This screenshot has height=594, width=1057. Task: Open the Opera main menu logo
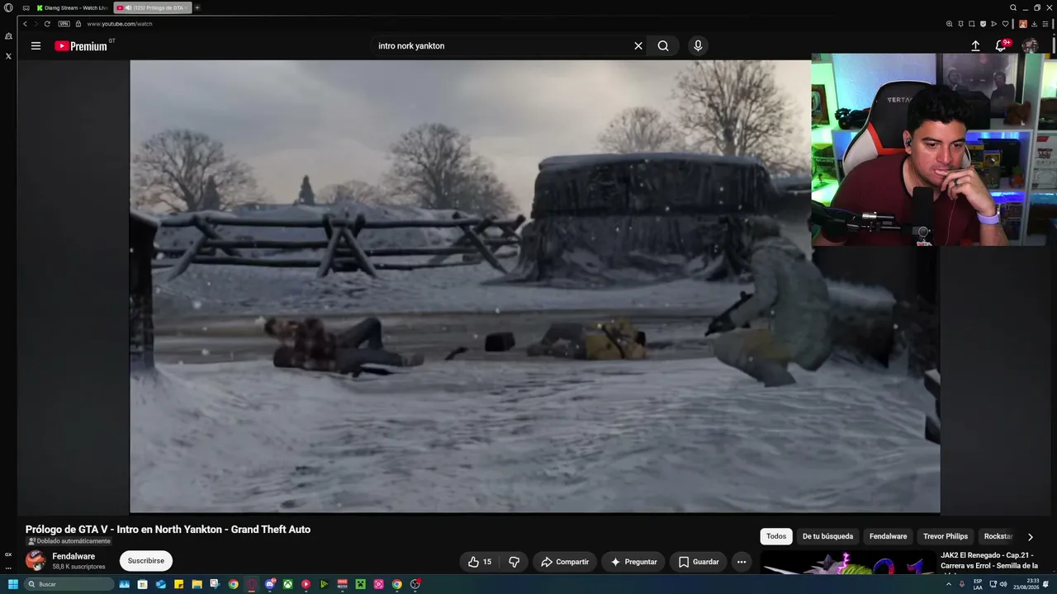[8, 7]
